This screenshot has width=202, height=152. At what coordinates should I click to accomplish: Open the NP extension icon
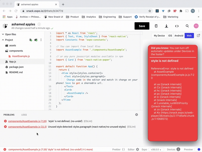pyautogui.click(x=175, y=11)
